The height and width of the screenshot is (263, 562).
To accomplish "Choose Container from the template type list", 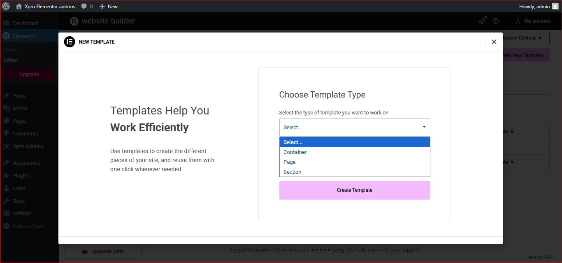I will pyautogui.click(x=295, y=152).
